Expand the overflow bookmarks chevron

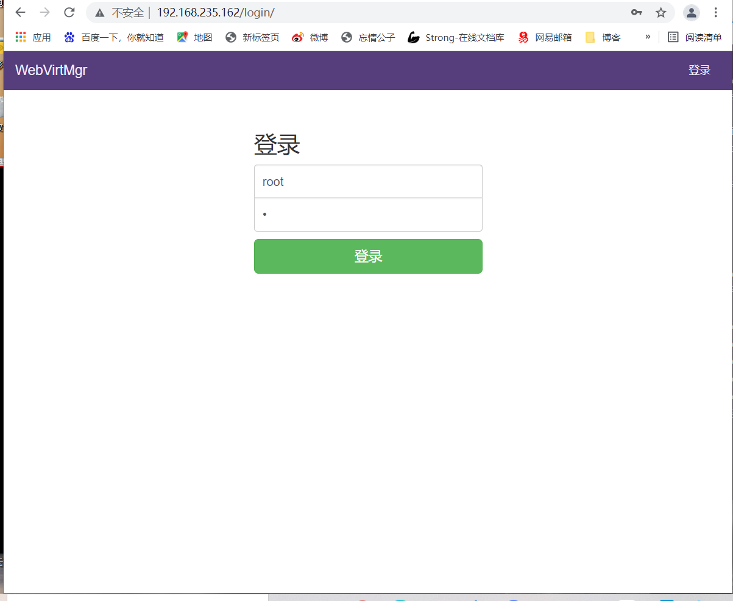(x=647, y=37)
